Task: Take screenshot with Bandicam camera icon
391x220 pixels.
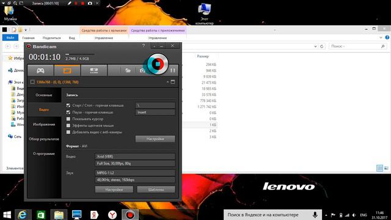Action: [142, 71]
